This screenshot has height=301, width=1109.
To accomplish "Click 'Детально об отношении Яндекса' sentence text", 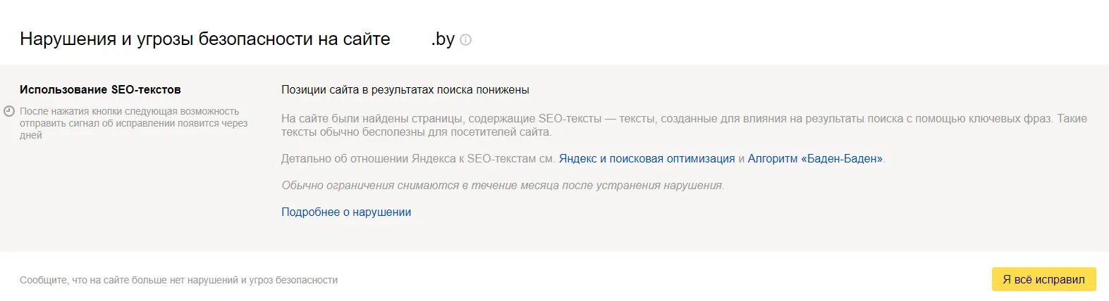I will coord(417,159).
